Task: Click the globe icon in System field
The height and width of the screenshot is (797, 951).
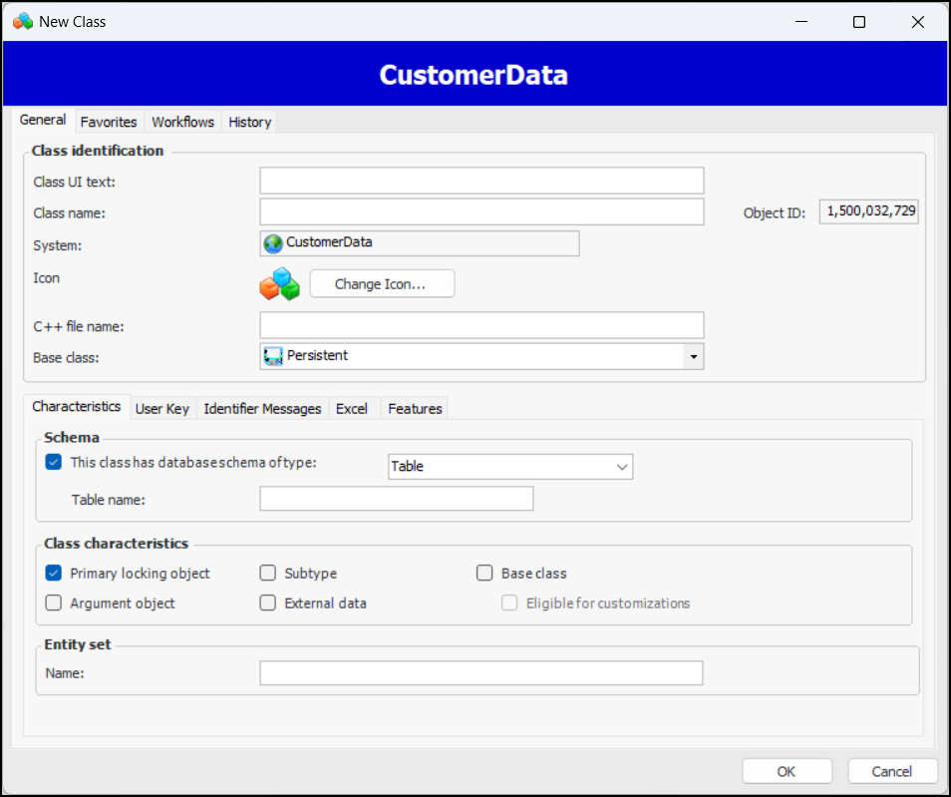Action: pos(273,243)
